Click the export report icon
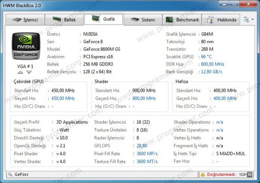This screenshot has width=260, height=183. (x=247, y=20)
